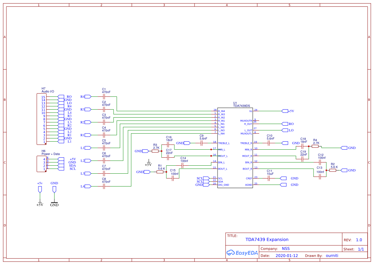Screen dimensions: 374x265
Task: Select resistor R1 labeled 5.6K
Action: pos(160,172)
